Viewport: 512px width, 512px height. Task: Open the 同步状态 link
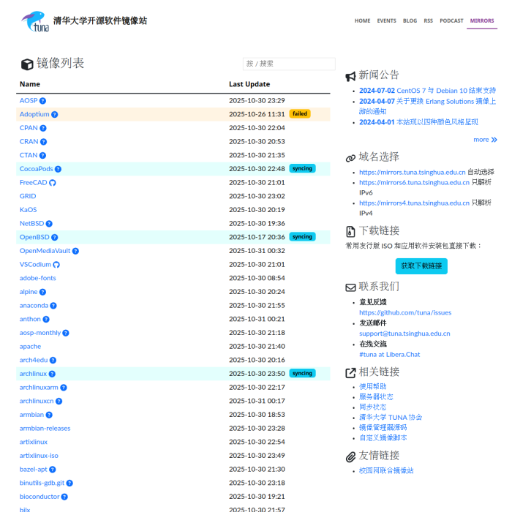pos(372,407)
